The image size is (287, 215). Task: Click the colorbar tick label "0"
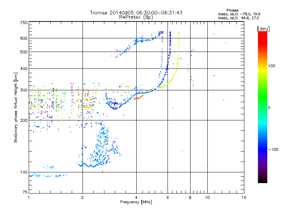pos(269,108)
